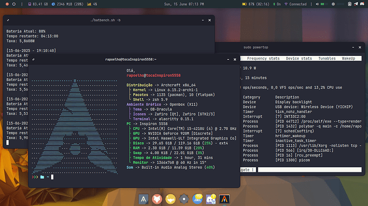Open the Telegram tray icon
This screenshot has height=206, width=368.
tap(356, 4)
